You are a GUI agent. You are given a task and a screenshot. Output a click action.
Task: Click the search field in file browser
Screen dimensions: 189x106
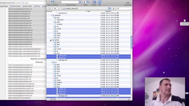124,9
